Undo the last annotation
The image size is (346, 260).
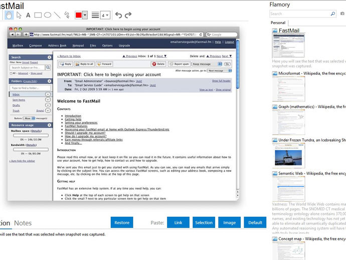point(118,15)
